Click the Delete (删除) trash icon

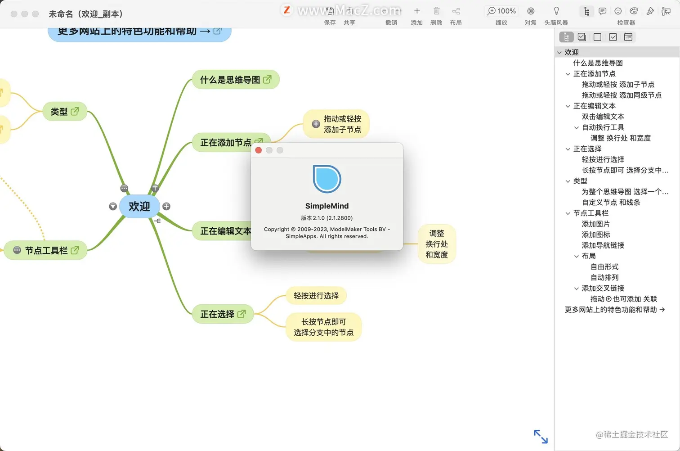click(x=436, y=11)
